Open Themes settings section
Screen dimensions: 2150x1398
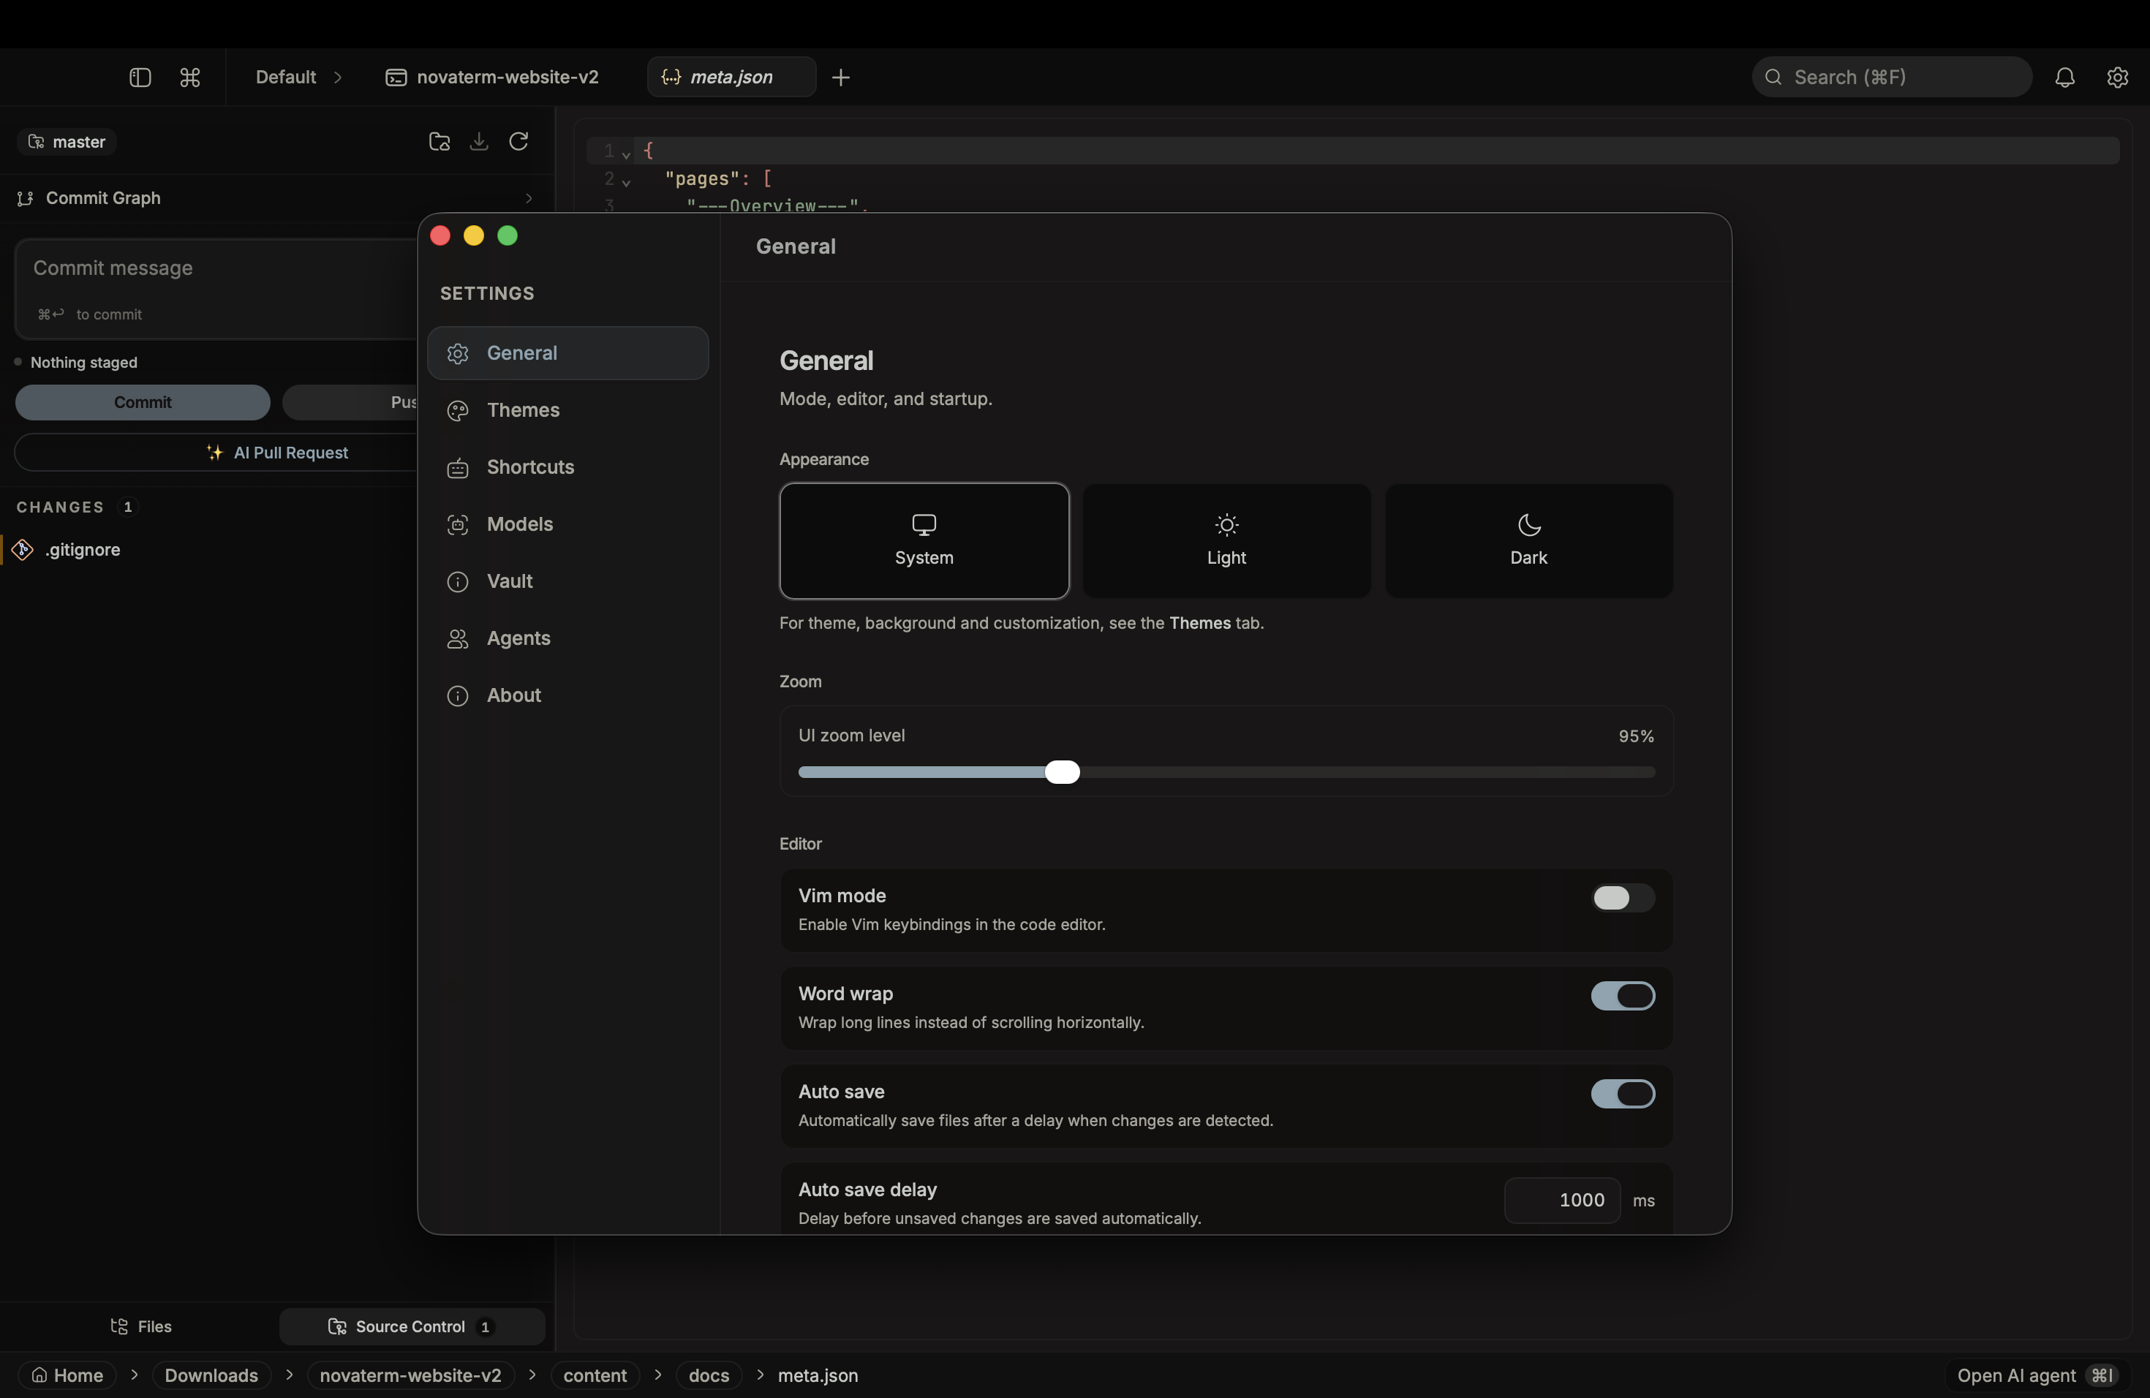567,411
